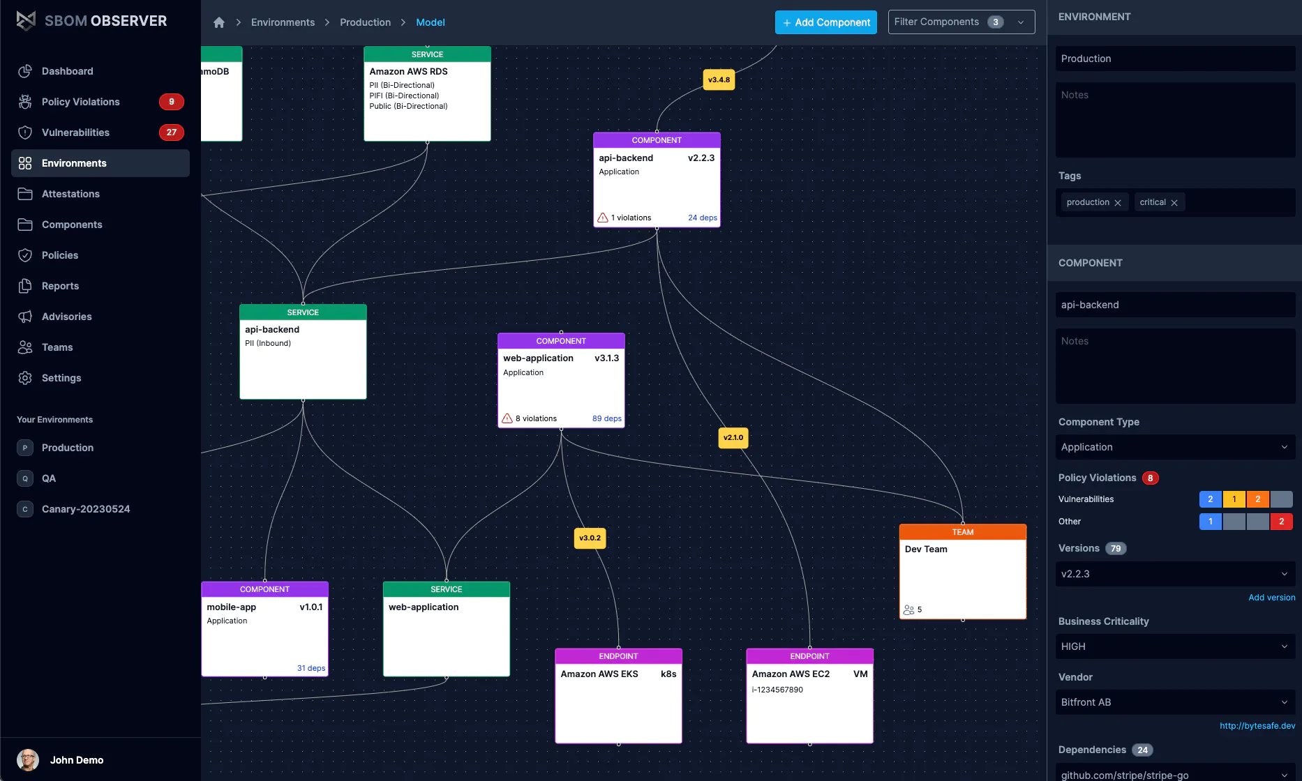Viewport: 1302px width, 781px height.
Task: Click the component Notes text area
Action: point(1175,366)
